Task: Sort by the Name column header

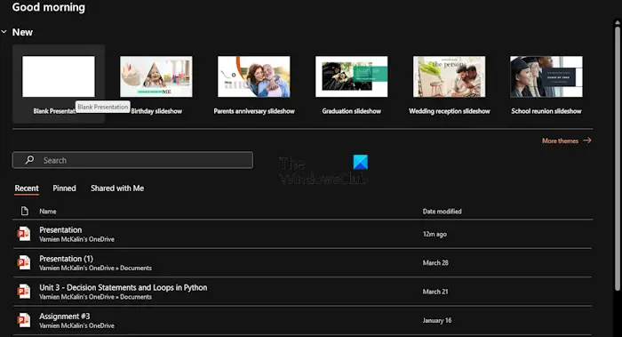Action: [x=48, y=212]
